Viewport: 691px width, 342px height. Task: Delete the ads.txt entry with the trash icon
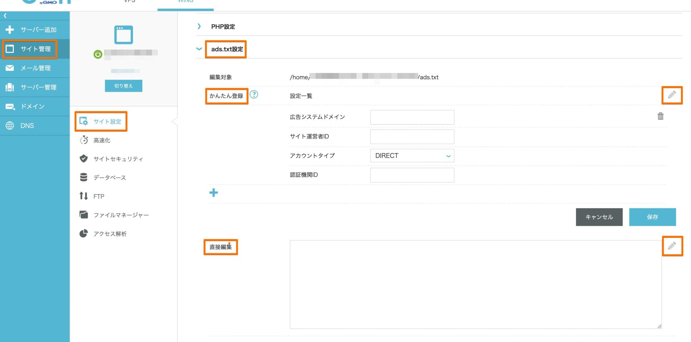pos(660,116)
